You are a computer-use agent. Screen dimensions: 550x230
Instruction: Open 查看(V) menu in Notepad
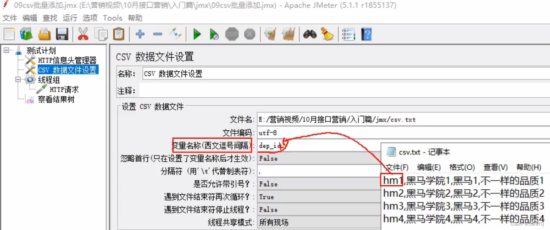pyautogui.click(x=496, y=167)
